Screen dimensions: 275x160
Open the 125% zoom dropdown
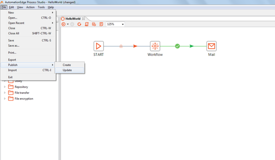122,24
